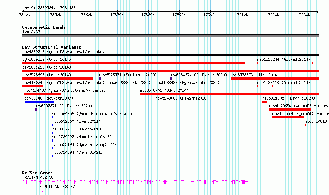Click the tiny red nsv5480818 marker

pyautogui.click(x=305, y=125)
